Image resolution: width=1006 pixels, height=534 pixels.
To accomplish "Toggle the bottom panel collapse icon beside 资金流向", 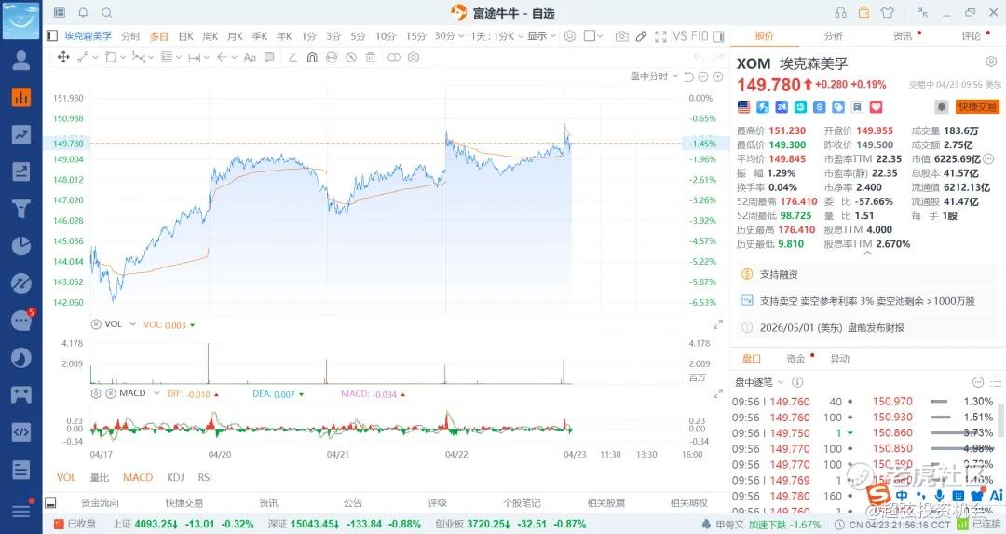I will tap(50, 502).
